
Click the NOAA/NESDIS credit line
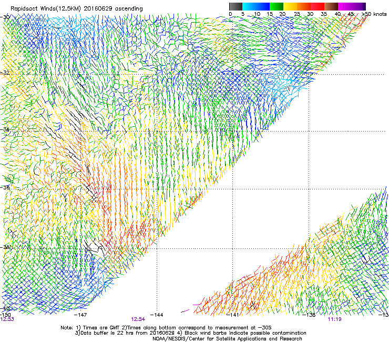227,339
